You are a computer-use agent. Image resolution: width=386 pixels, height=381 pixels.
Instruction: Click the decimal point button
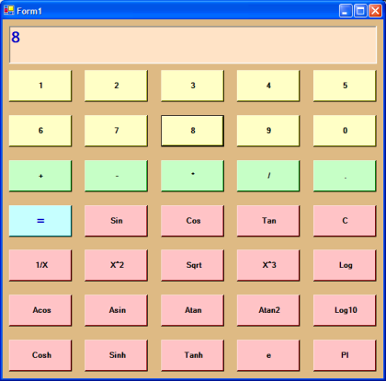pyautogui.click(x=345, y=176)
